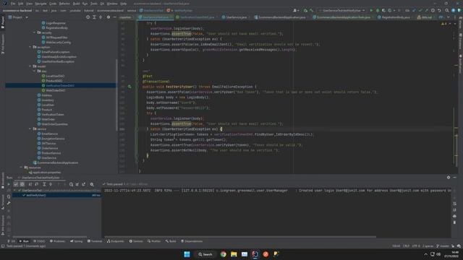Open Run panel settings gear at right

coord(449,178)
